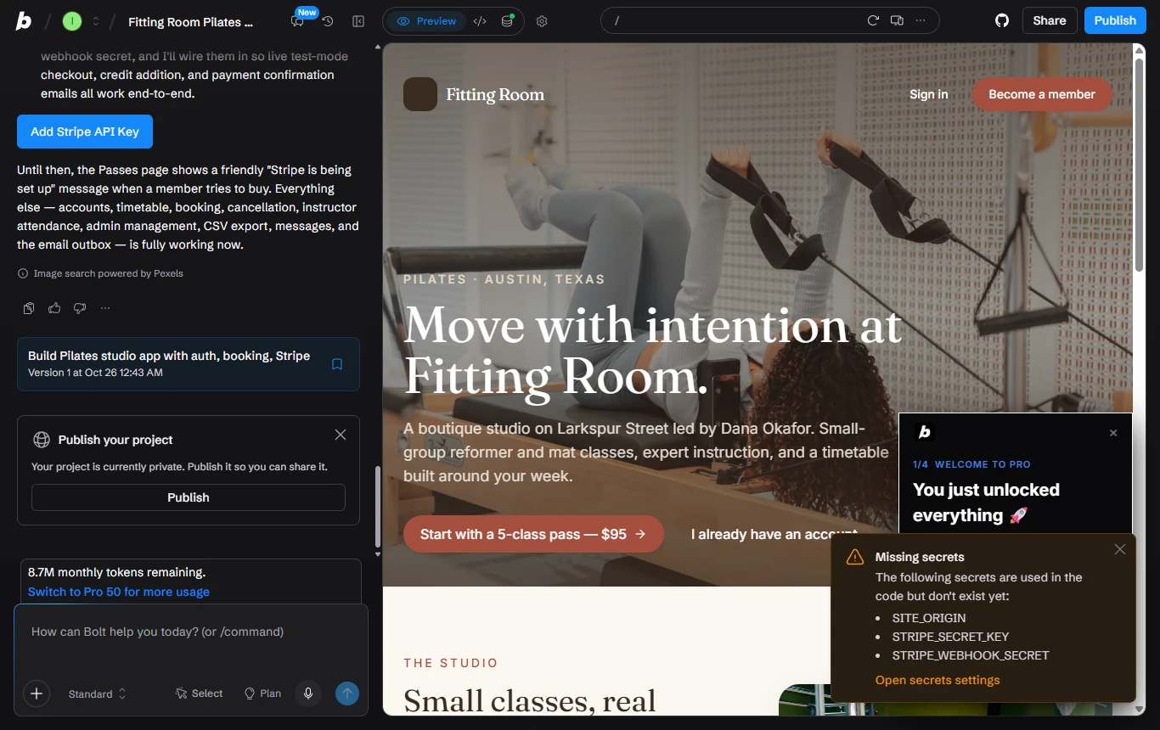Open the GitHub integration icon
The image size is (1160, 730).
(x=1002, y=20)
